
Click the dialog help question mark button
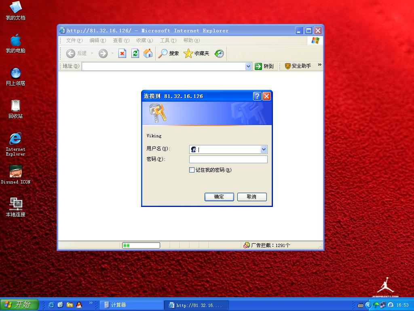[x=257, y=96]
